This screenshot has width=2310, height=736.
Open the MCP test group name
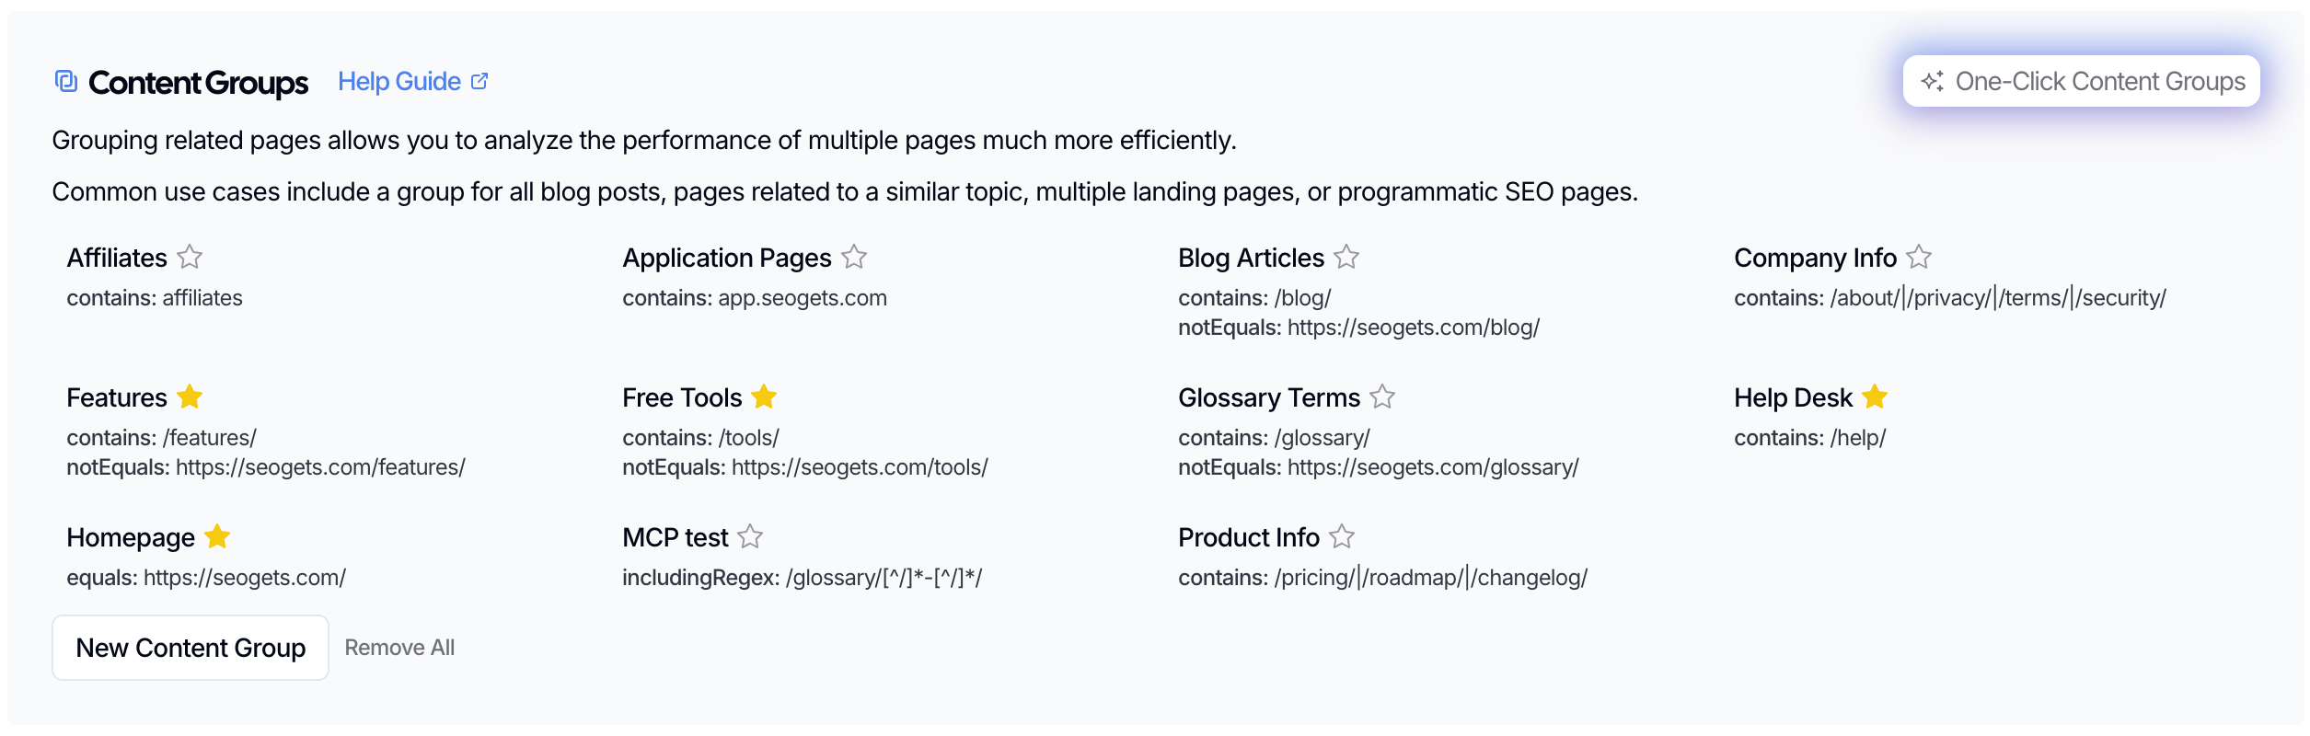click(675, 538)
